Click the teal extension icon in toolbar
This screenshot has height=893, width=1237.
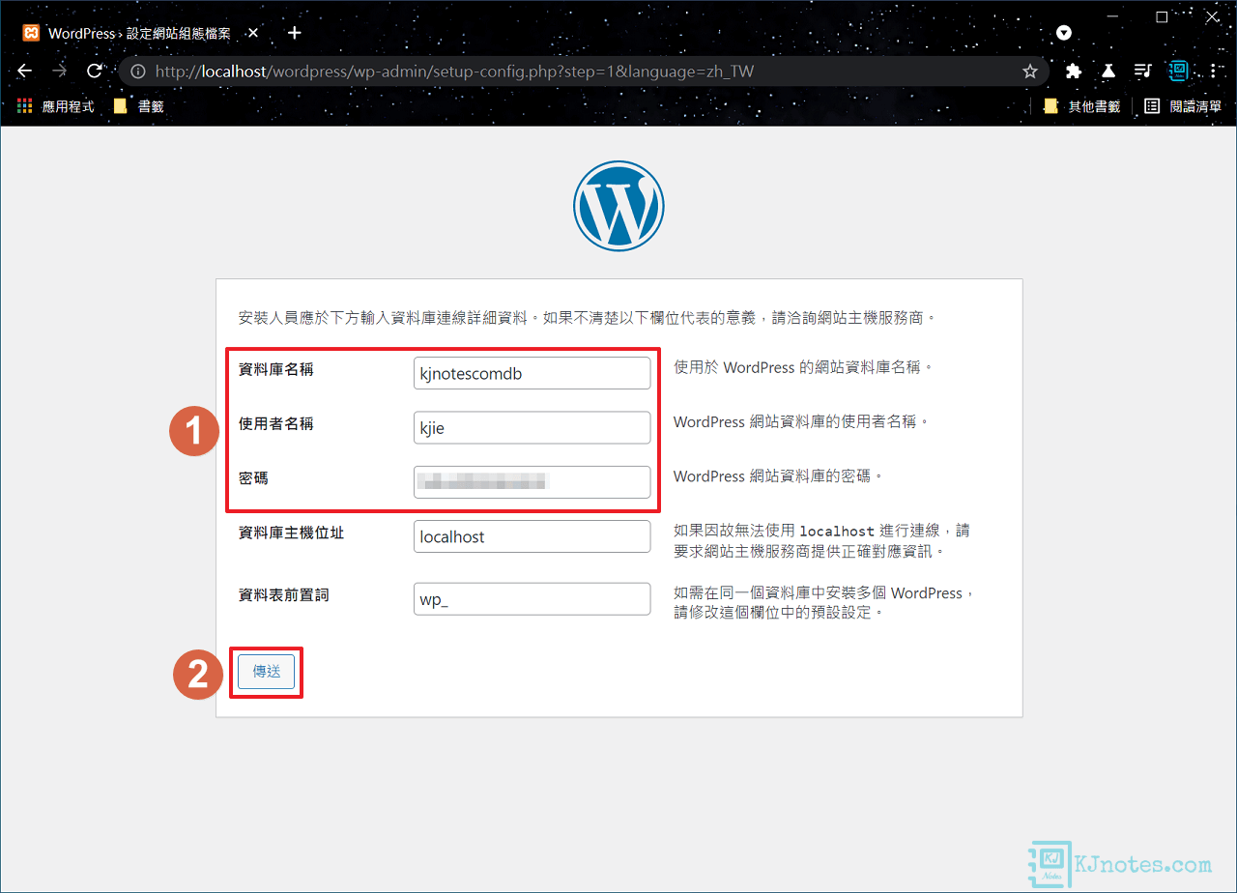(1178, 71)
